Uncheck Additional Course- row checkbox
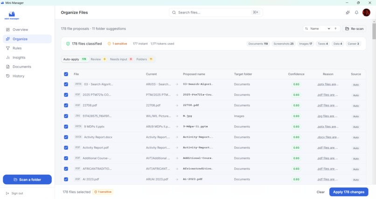The width and height of the screenshot is (376, 199). point(66,158)
